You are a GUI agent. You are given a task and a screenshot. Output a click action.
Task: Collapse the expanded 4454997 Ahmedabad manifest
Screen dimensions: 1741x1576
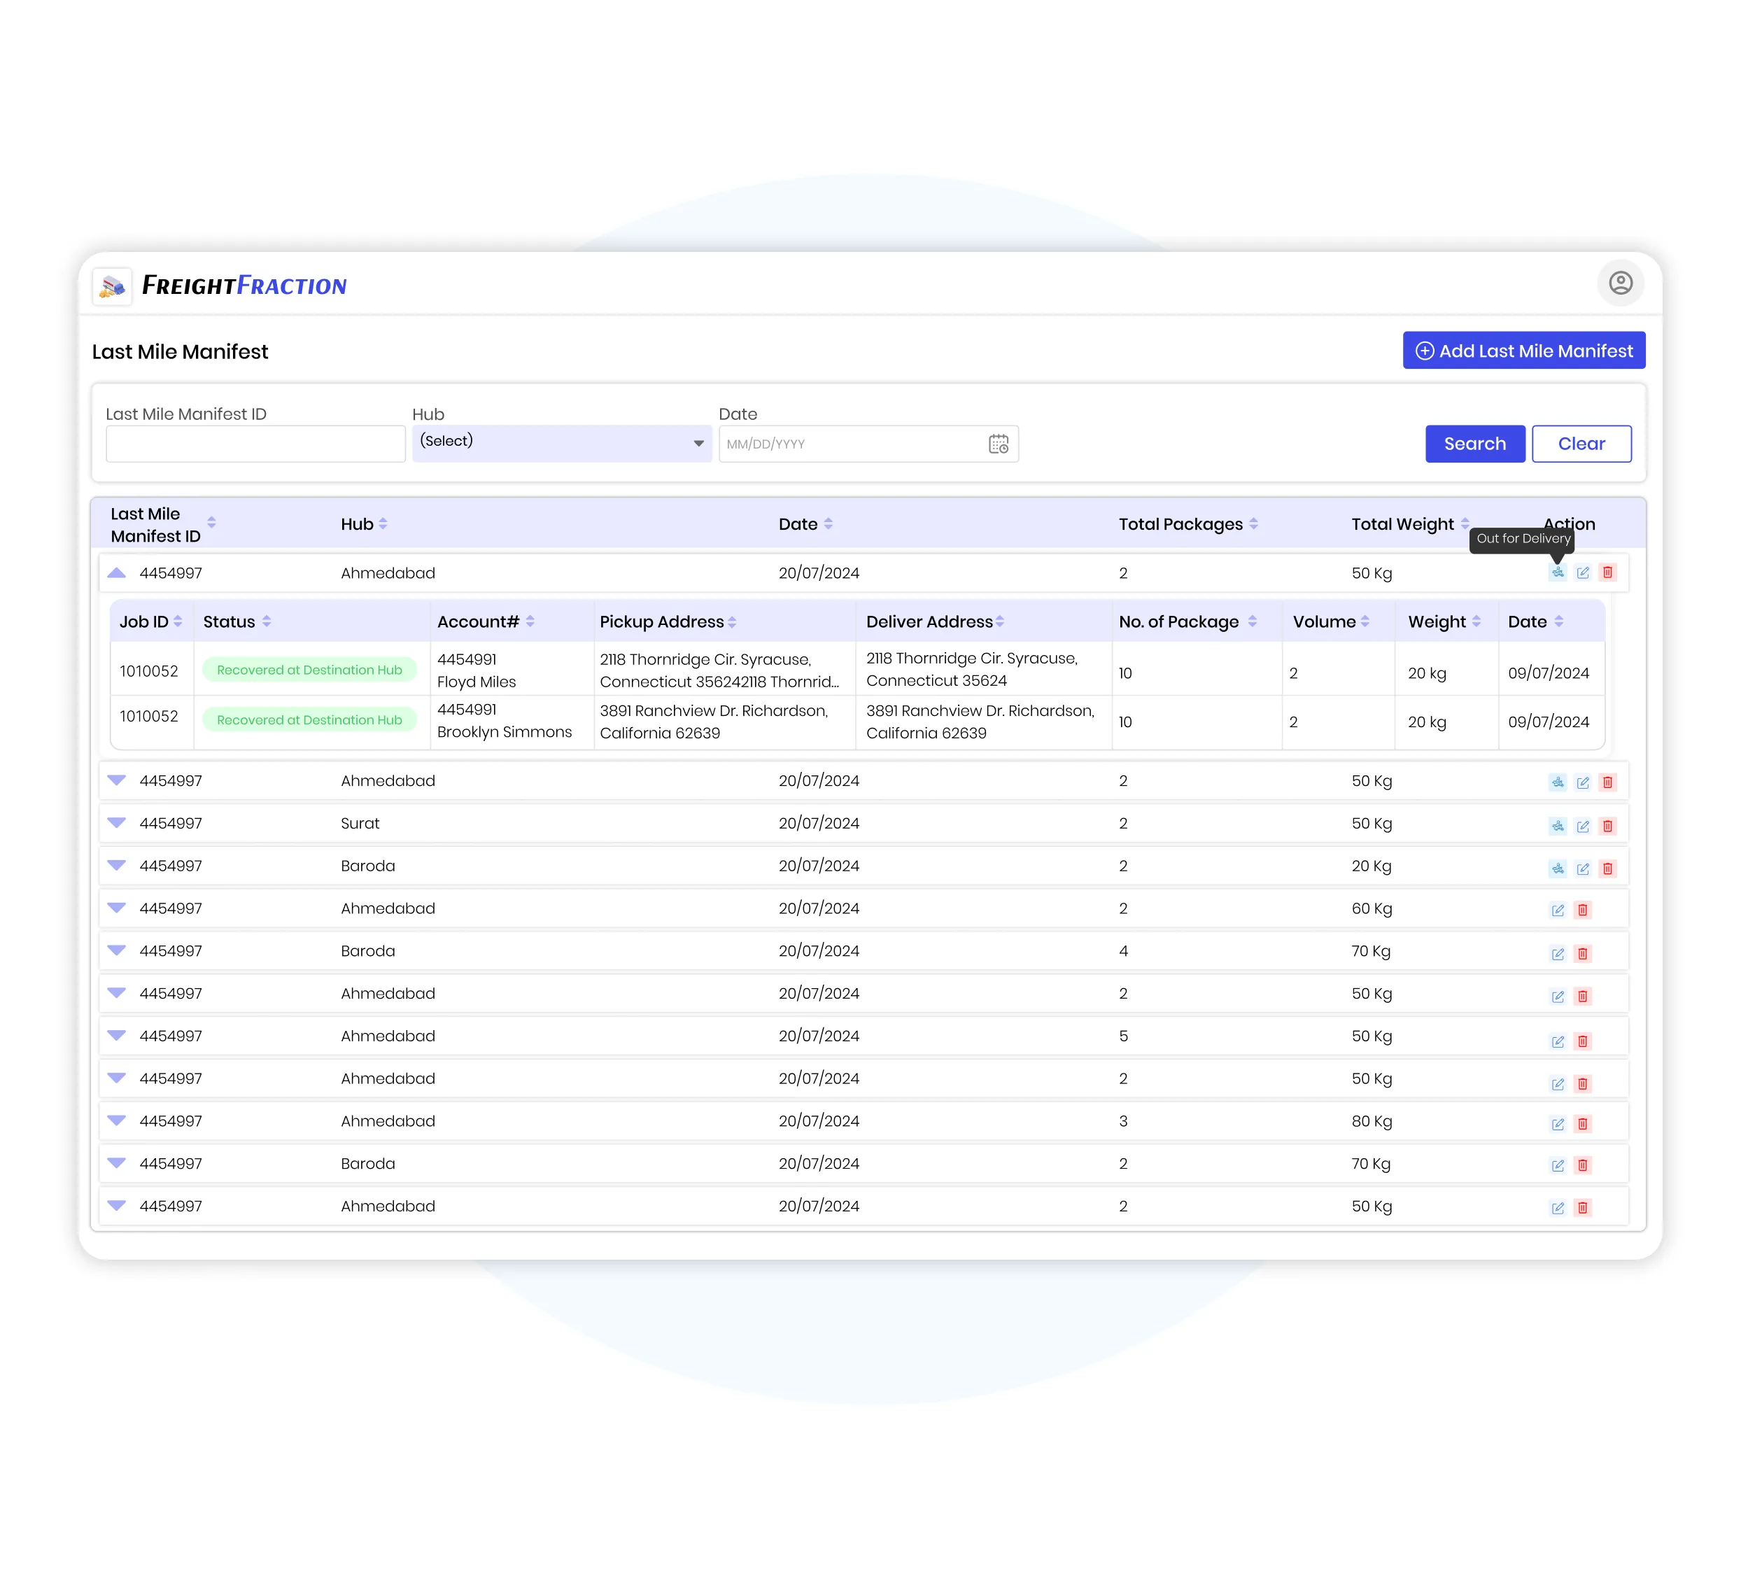coord(118,572)
